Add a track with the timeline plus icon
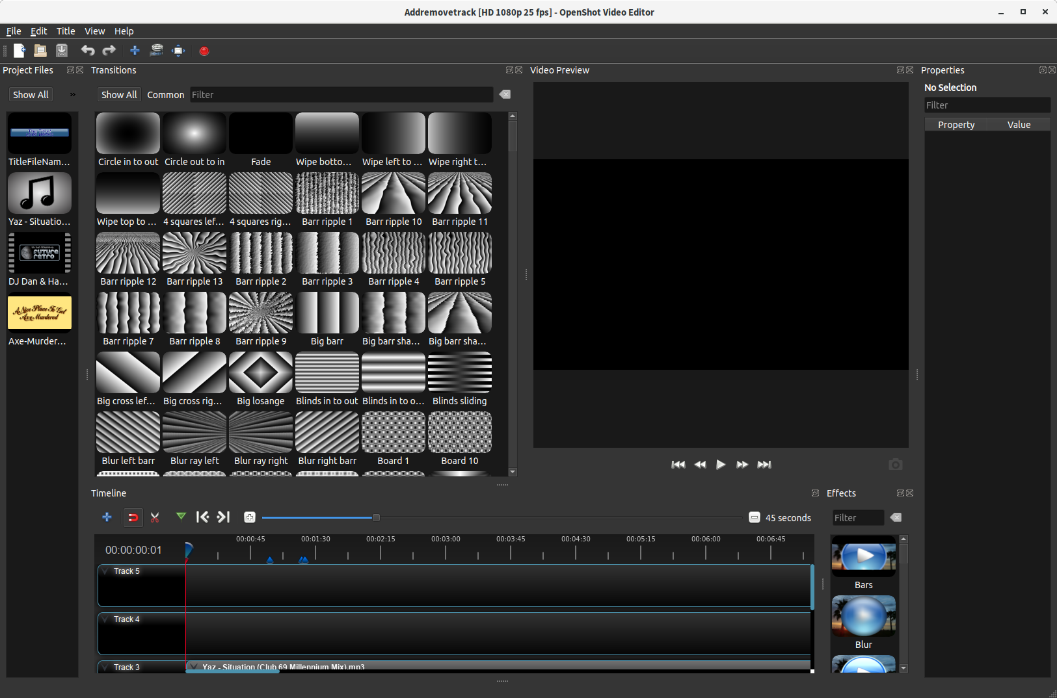1057x698 pixels. 107,517
